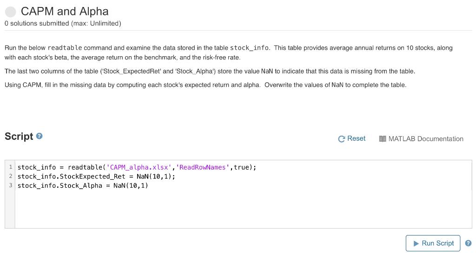Click the MATLAB Documentation book icon

[x=383, y=139]
